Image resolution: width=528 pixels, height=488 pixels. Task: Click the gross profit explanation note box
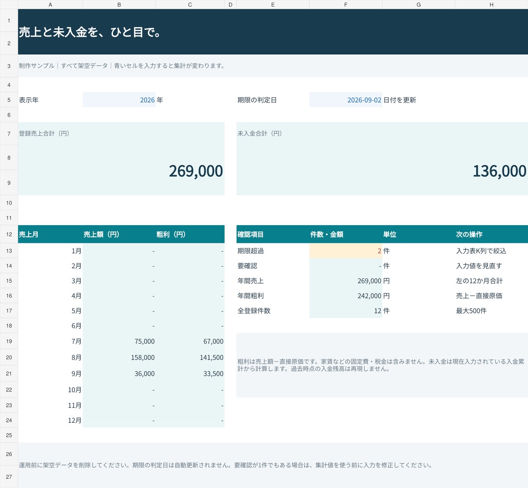pos(382,365)
